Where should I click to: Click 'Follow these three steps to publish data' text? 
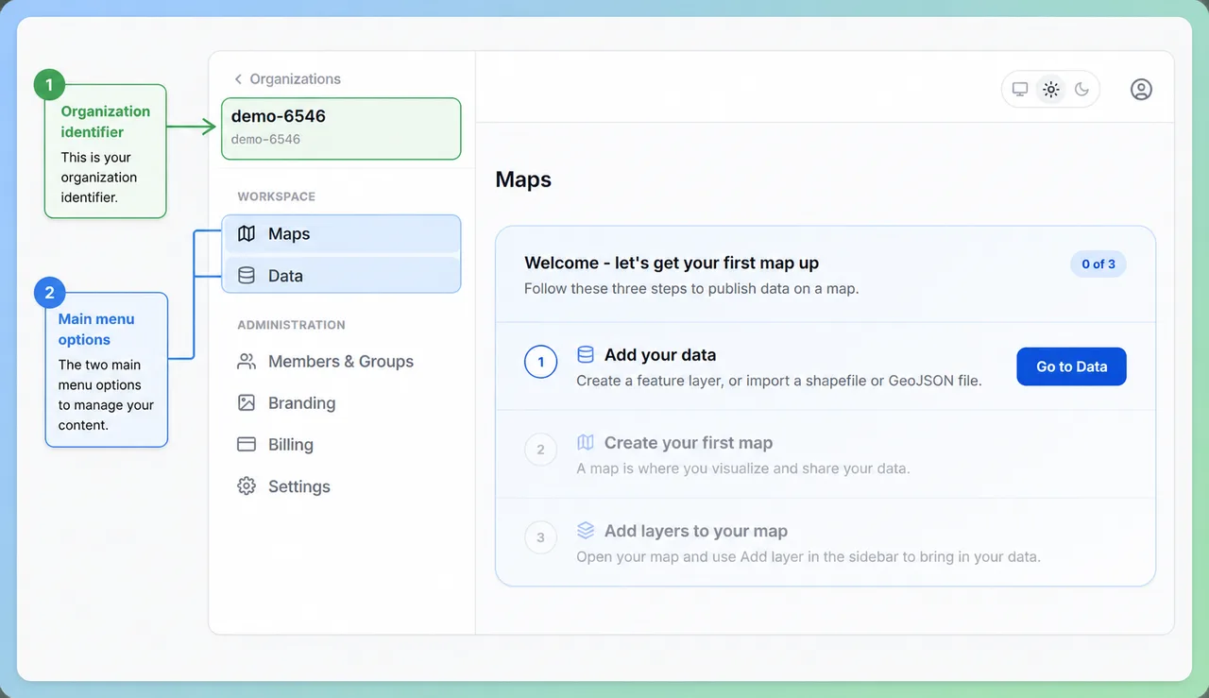click(691, 288)
